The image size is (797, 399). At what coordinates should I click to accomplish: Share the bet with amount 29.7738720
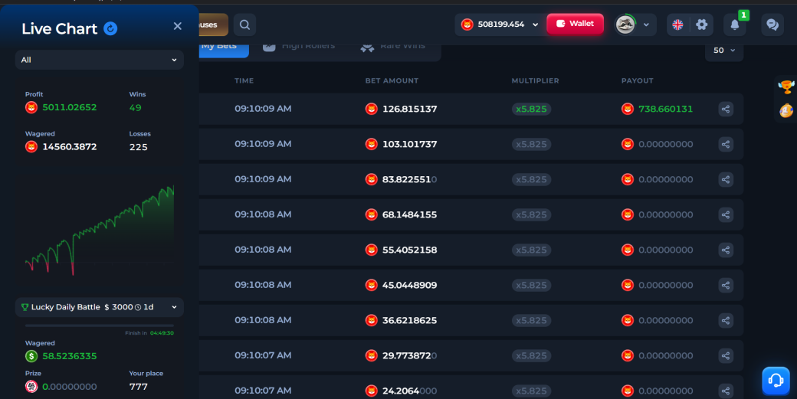726,355
